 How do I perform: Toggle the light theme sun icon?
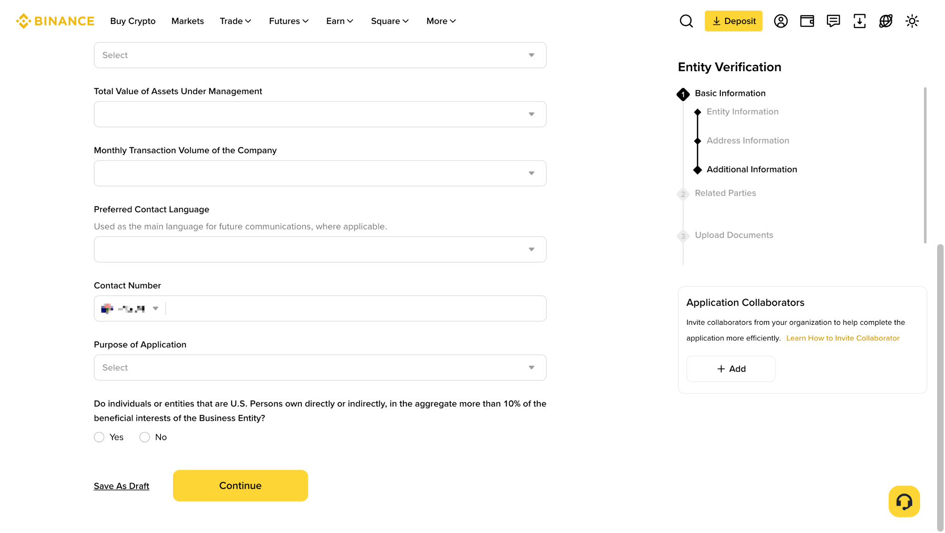912,21
